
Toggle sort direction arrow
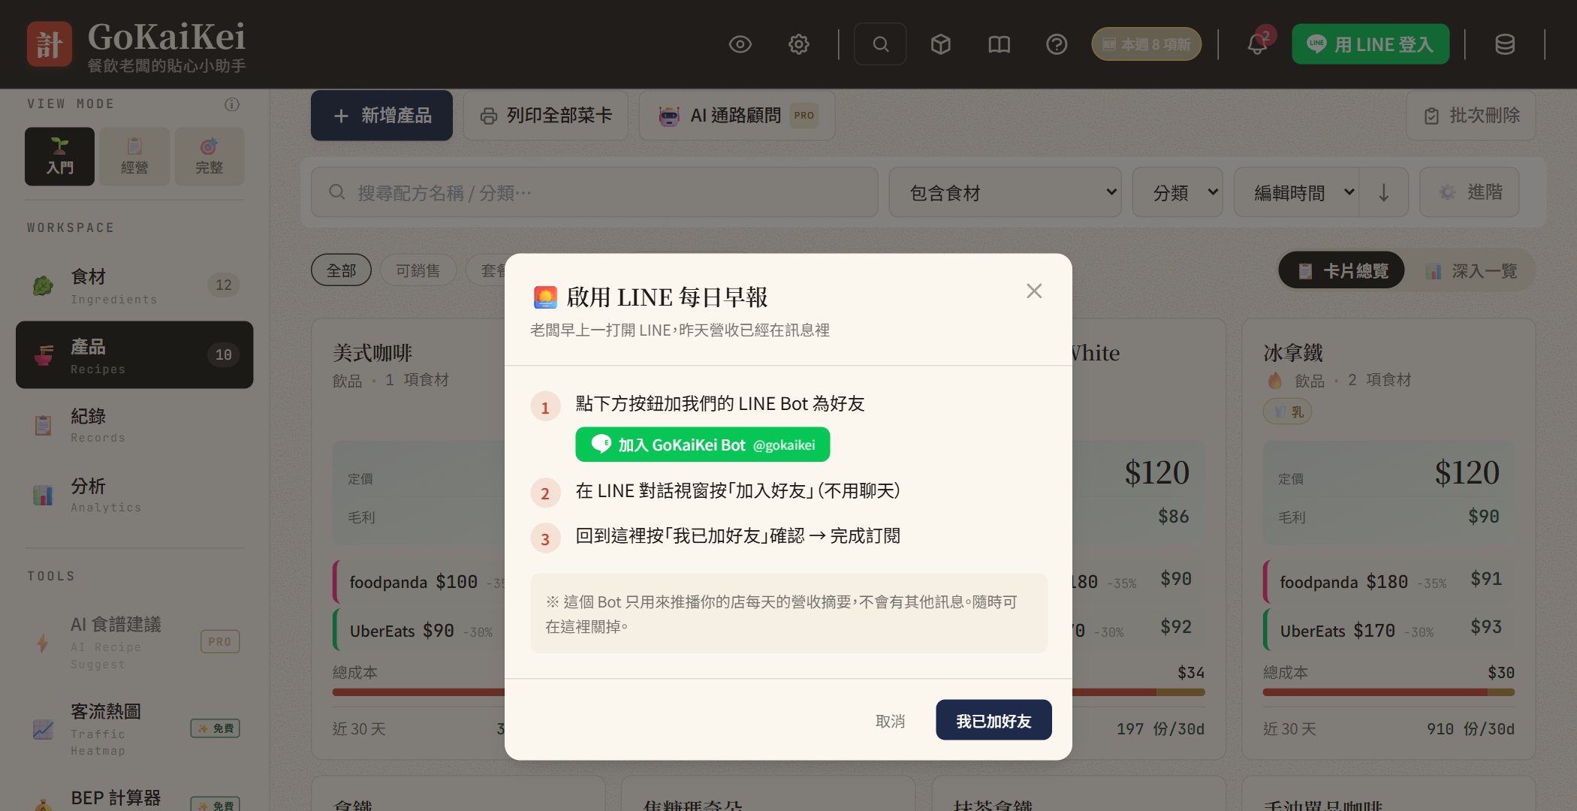(1383, 192)
